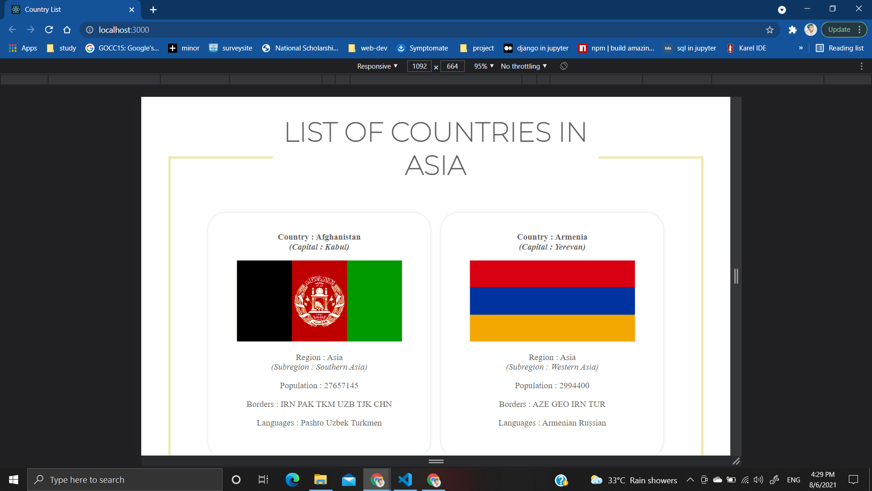Click the Armenia flag image

point(552,301)
